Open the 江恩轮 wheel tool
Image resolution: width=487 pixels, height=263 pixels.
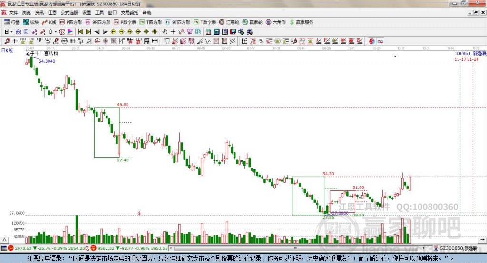click(x=229, y=22)
